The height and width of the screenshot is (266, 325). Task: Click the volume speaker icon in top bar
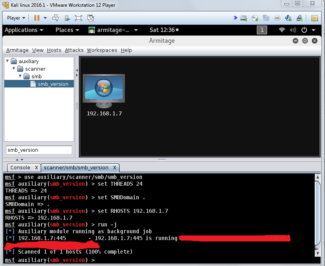point(293,30)
